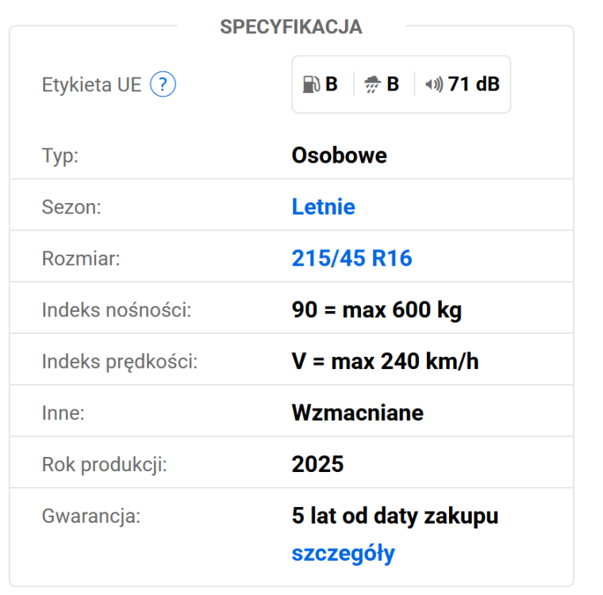Open the szczegóły warranty details link
The height and width of the screenshot is (595, 603).
[x=343, y=553]
